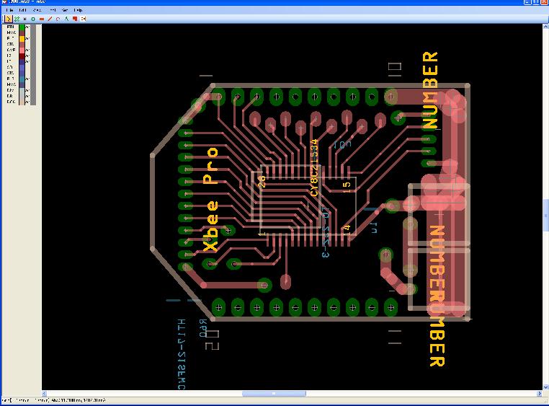The height and width of the screenshot is (406, 549).
Task: Click the dark figure-shaped toolbar icon
Action: point(66,19)
